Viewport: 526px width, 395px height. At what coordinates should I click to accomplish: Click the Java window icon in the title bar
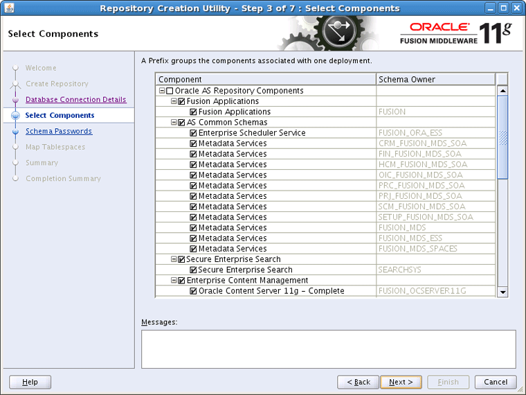click(x=9, y=8)
